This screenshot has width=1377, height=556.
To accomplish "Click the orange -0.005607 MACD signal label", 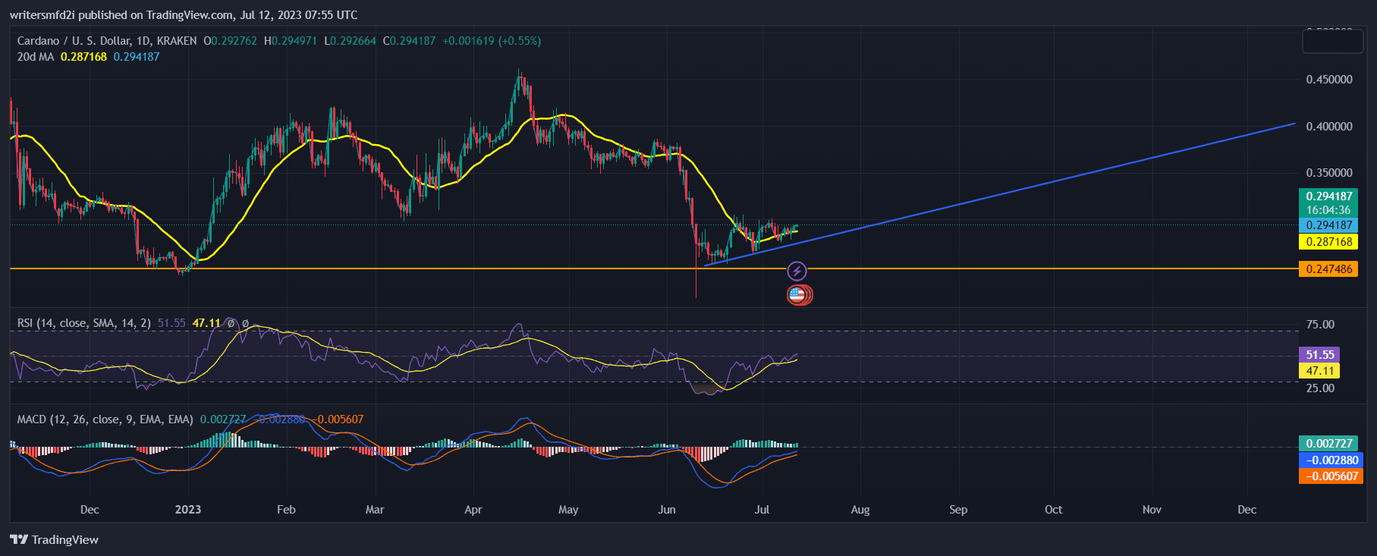I will pyautogui.click(x=1331, y=476).
